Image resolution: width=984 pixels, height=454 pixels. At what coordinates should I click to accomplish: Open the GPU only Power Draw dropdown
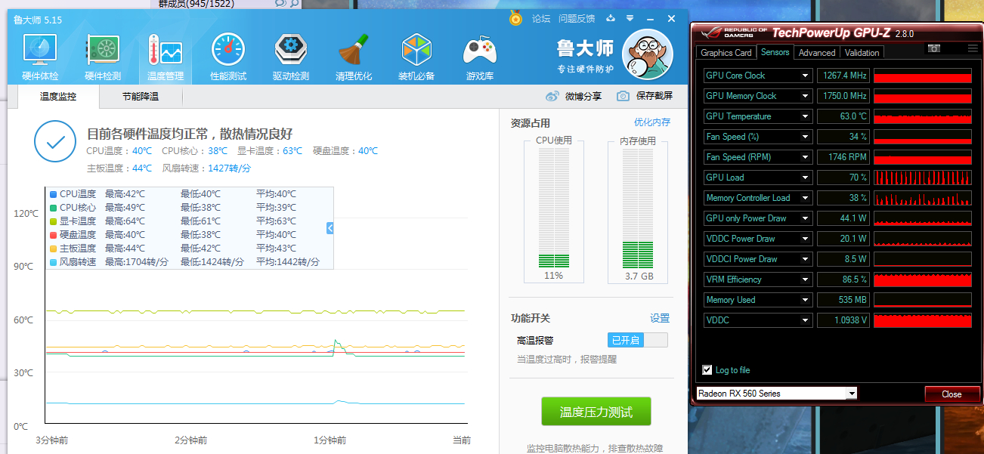click(x=806, y=218)
